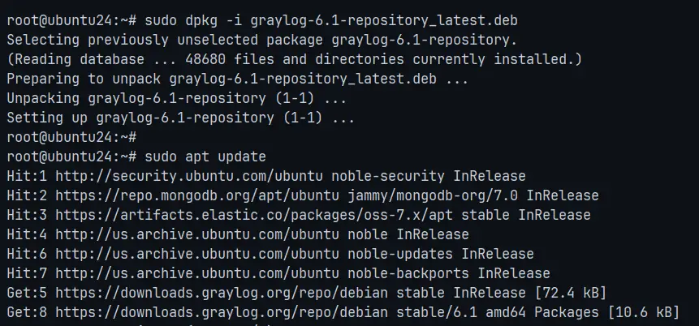Image resolution: width=699 pixels, height=326 pixels.
Task: Click the 'Preparing to unpack' output line
Action: click(x=238, y=79)
